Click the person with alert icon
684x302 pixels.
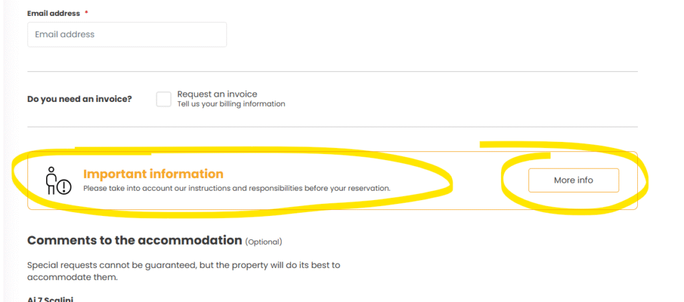[57, 181]
